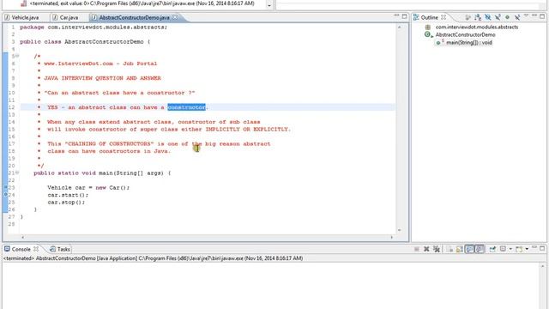Toggle Scroll Lock in Console toolbar
Image resolution: width=549 pixels, height=309 pixels.
click(x=460, y=249)
